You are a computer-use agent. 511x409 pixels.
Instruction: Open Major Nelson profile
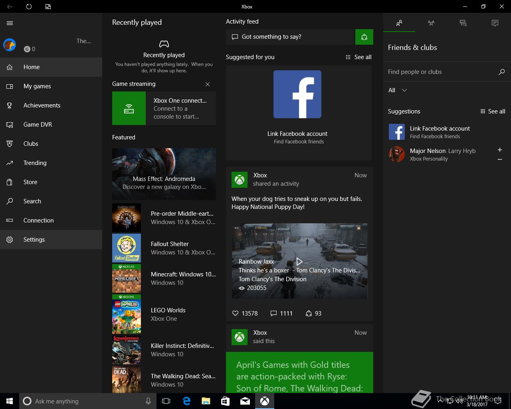click(x=439, y=154)
